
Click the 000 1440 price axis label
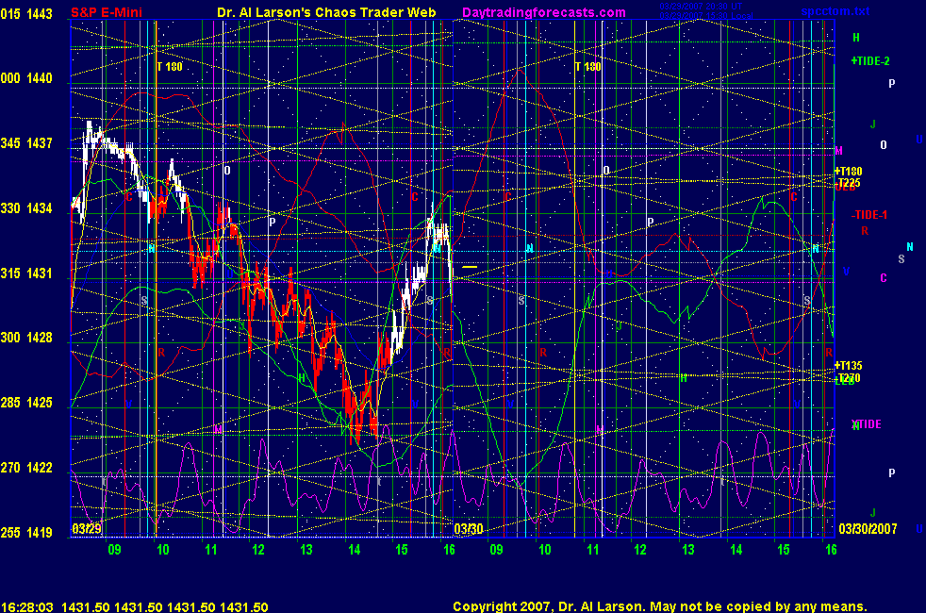[x=26, y=78]
